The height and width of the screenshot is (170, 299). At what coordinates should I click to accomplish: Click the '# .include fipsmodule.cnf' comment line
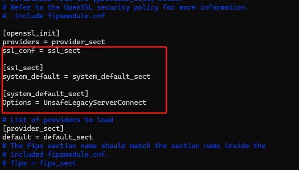[54, 16]
